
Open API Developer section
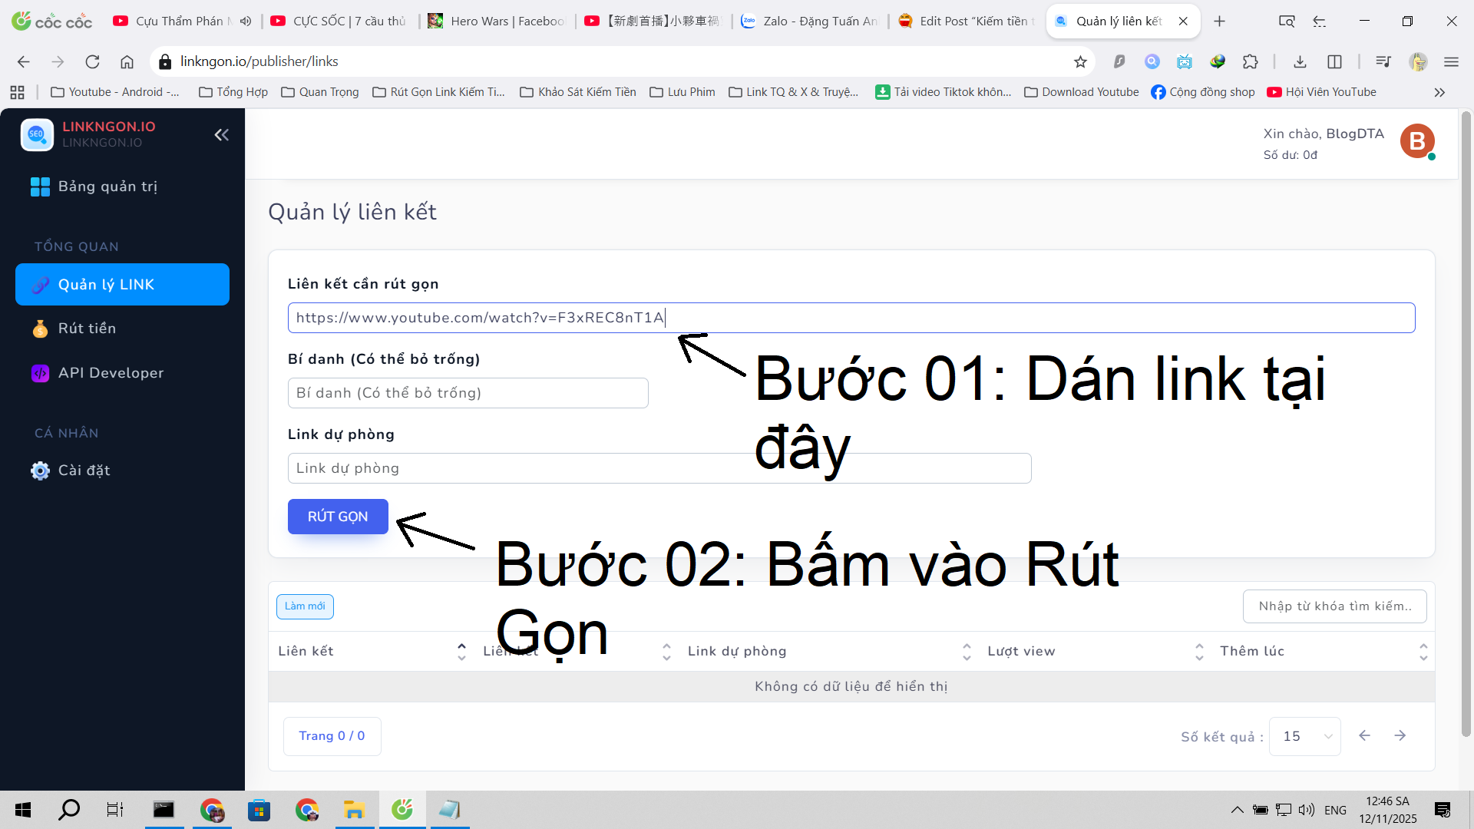pyautogui.click(x=111, y=373)
